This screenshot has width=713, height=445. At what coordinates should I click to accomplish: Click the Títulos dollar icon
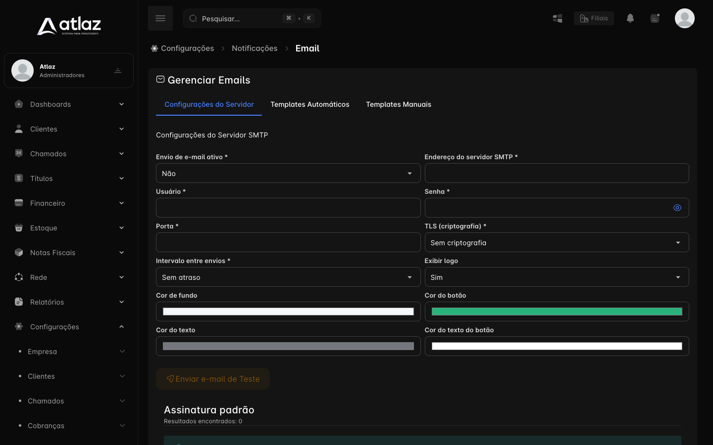(x=19, y=178)
